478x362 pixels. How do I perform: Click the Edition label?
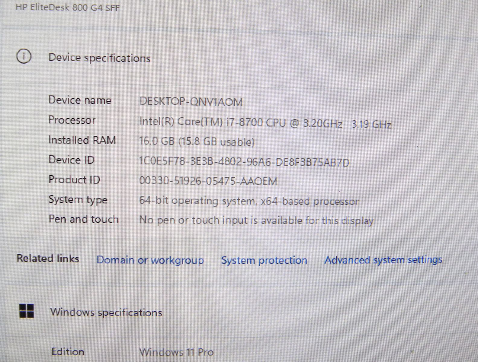click(68, 351)
